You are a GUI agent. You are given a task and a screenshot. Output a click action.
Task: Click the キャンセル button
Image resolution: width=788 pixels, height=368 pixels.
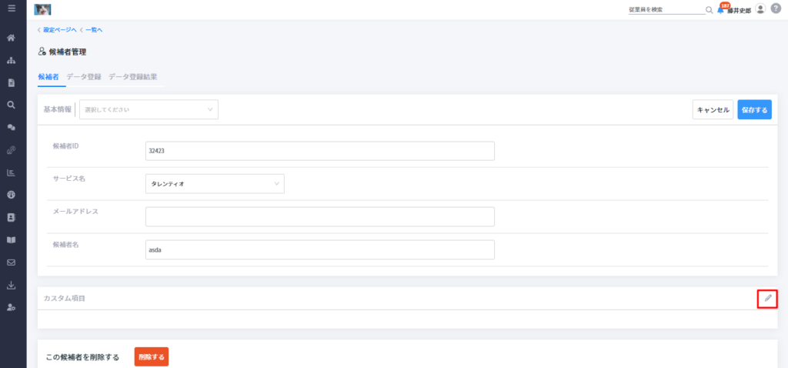tap(713, 109)
